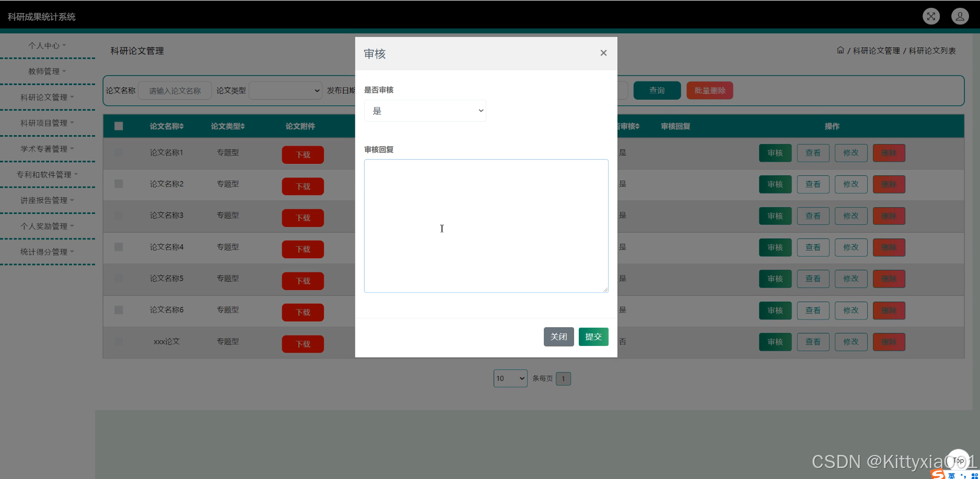Click 审核 button for 论文名称1 row

(775, 153)
